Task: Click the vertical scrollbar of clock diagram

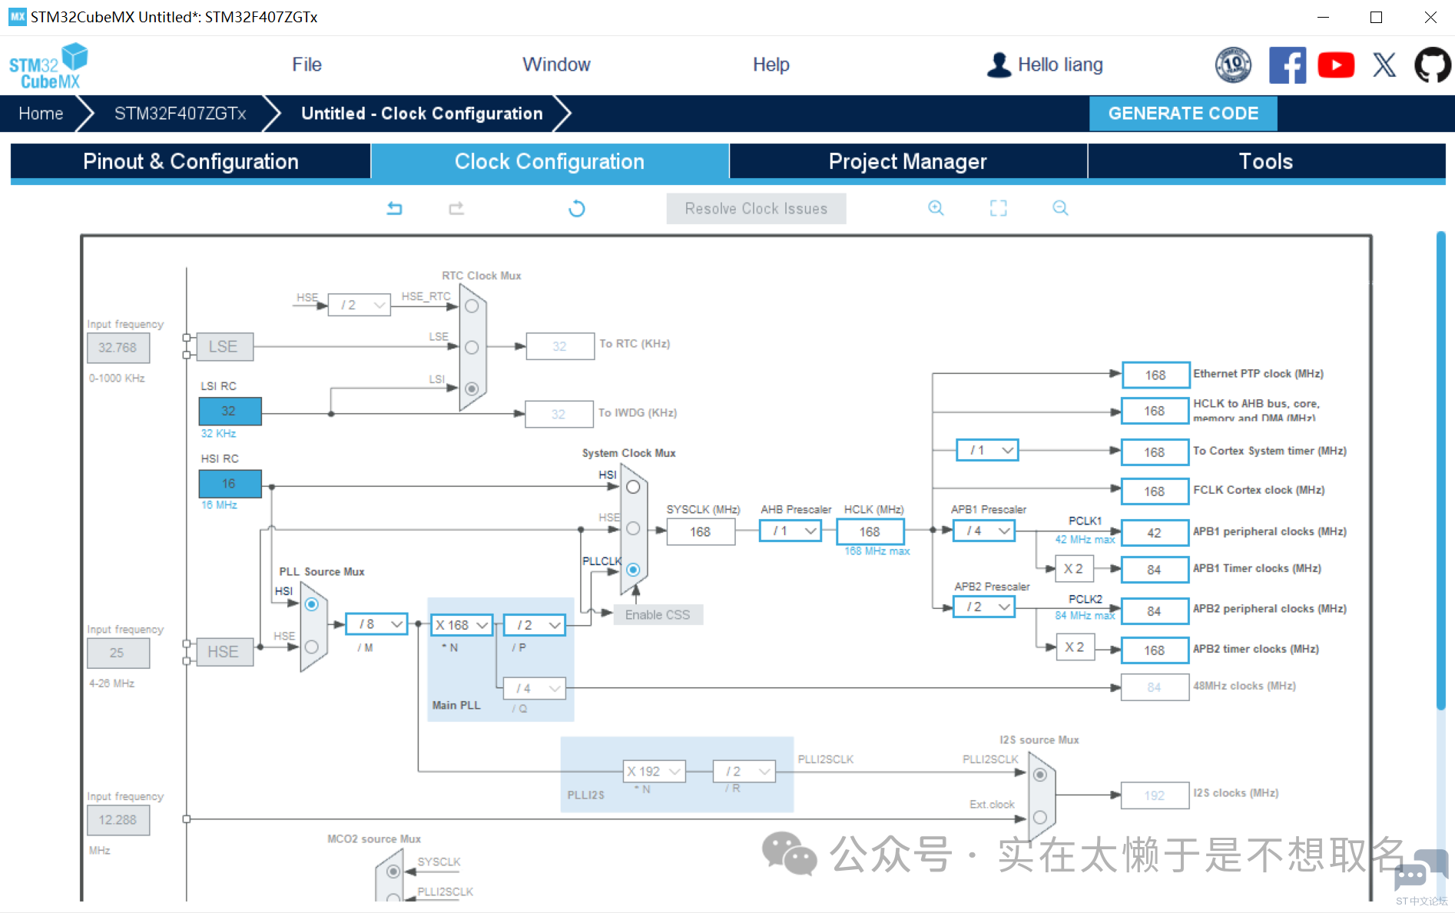Action: click(x=1440, y=471)
